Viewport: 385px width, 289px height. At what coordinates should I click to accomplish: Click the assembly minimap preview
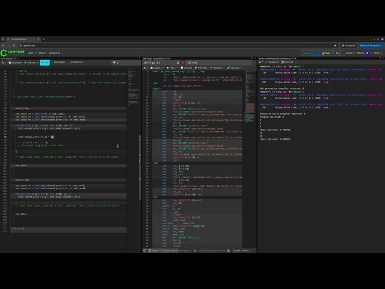click(x=250, y=96)
